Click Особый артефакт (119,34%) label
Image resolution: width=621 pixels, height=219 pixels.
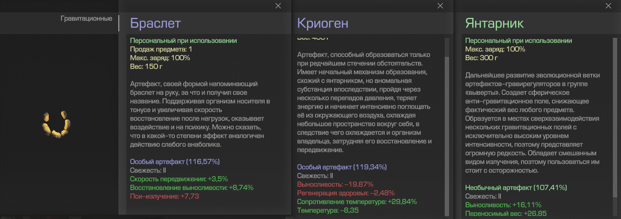[x=342, y=167]
